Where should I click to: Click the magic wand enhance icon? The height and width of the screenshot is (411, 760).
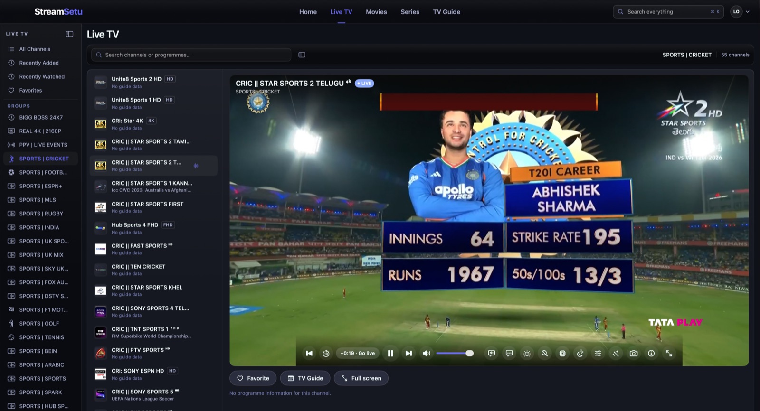[x=616, y=353]
